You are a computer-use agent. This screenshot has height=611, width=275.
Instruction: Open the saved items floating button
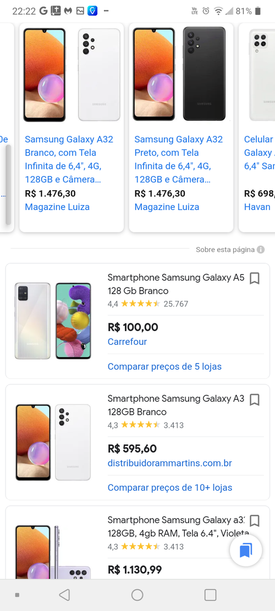[x=246, y=550]
